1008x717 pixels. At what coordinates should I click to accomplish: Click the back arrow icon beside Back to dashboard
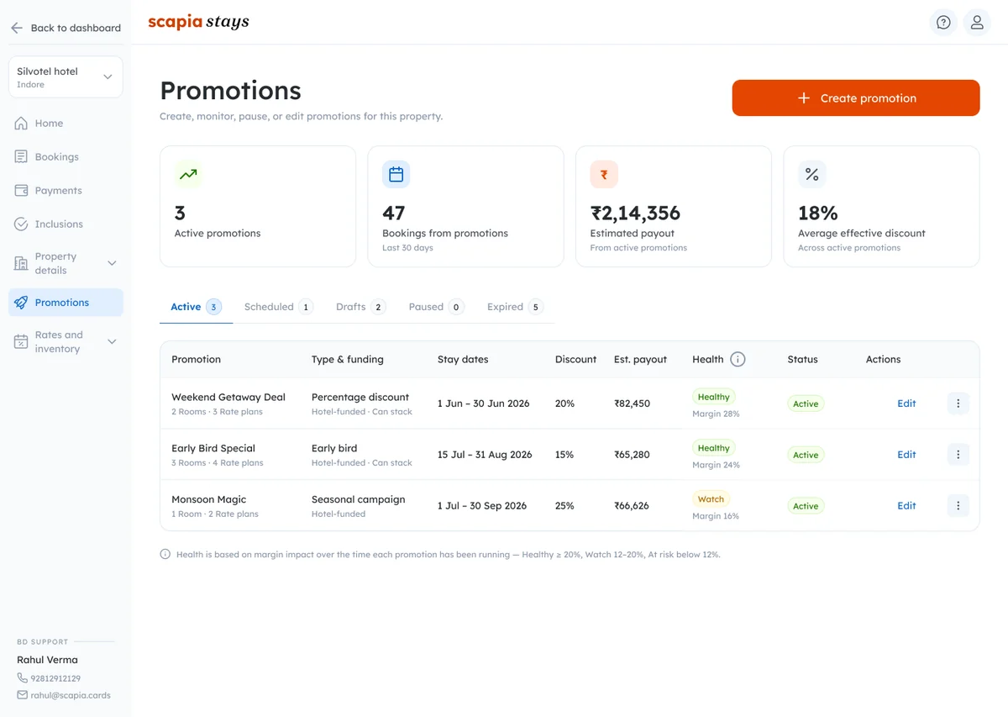pos(17,28)
